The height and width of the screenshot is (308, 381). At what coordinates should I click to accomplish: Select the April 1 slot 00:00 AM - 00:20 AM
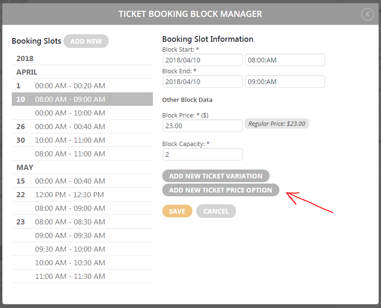pyautogui.click(x=82, y=85)
